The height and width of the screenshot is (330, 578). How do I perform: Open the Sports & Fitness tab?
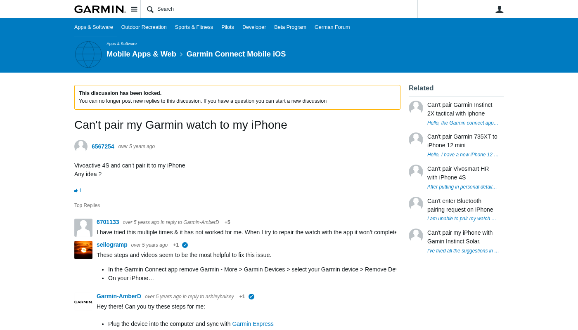(x=194, y=27)
